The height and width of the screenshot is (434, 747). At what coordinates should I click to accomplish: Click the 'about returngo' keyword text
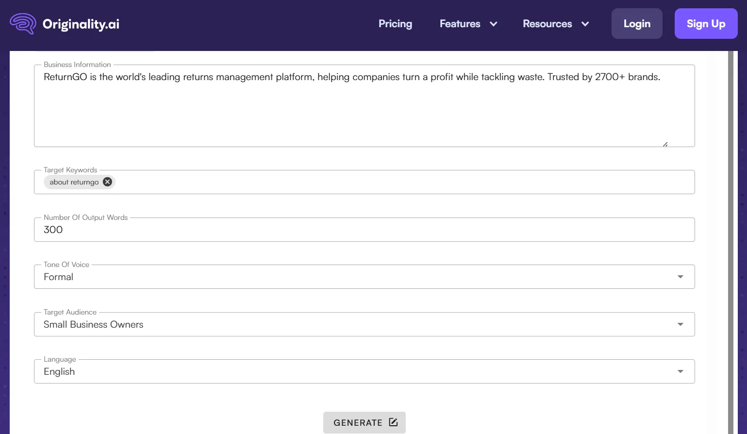74,182
